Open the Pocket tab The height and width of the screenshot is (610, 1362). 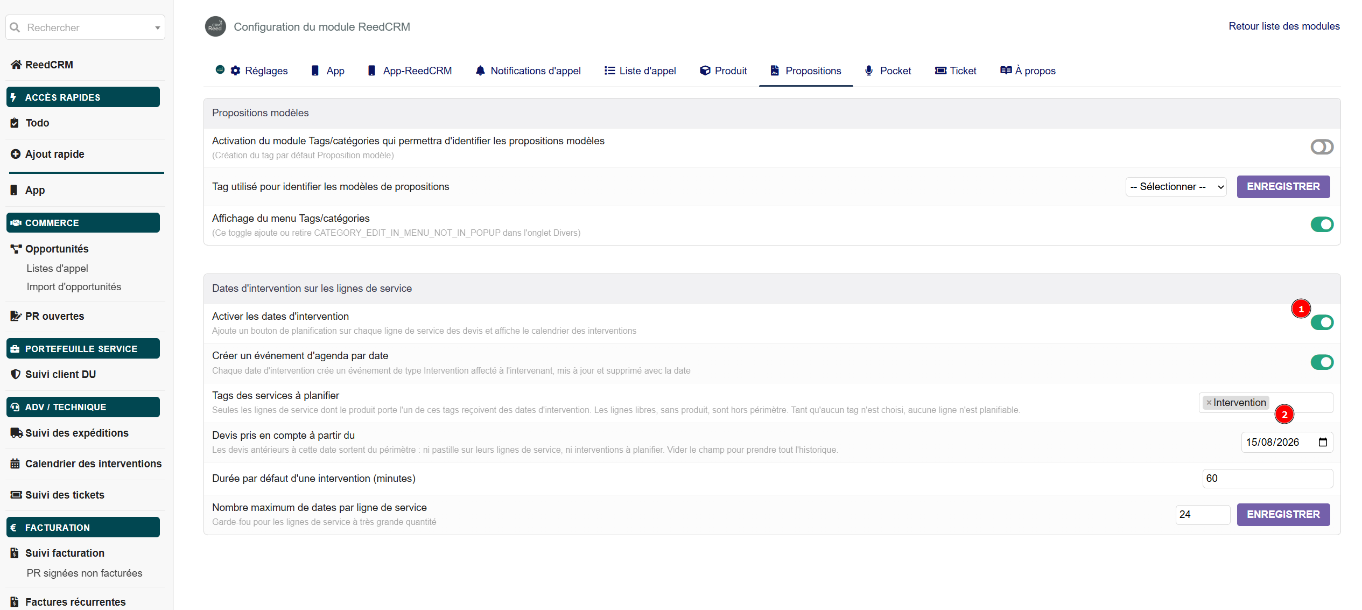tap(887, 71)
